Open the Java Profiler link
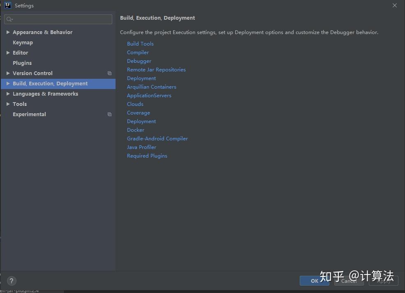The image size is (405, 293). tap(141, 147)
